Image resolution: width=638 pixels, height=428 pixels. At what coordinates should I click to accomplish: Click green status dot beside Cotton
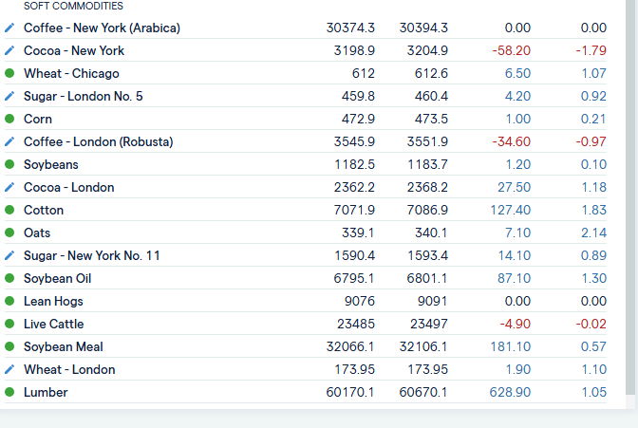click(x=9, y=210)
